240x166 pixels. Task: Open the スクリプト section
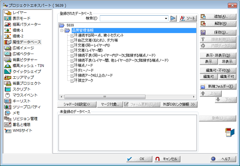17,89
